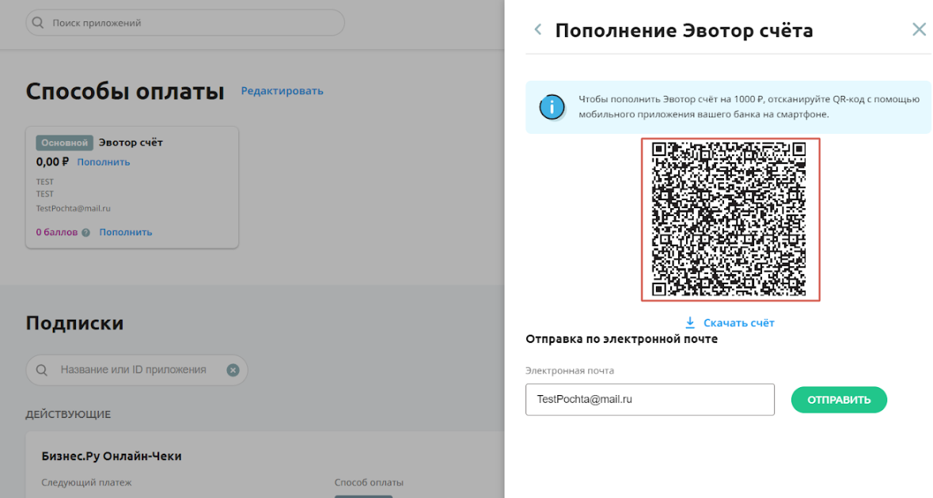Viewport: 933px width, 498px height.
Task: Click the Подписки heading
Action: click(74, 323)
